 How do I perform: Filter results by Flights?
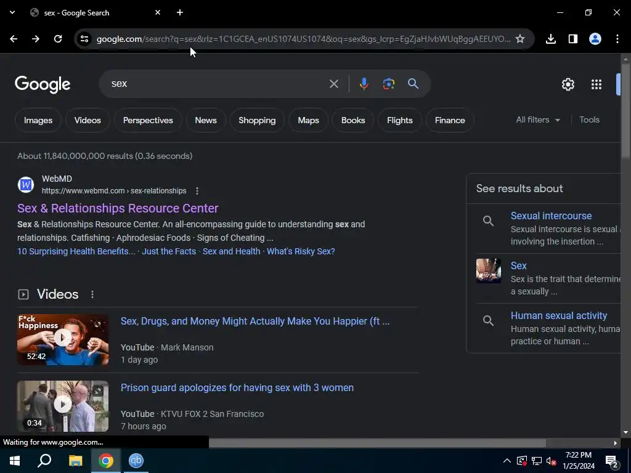[399, 120]
